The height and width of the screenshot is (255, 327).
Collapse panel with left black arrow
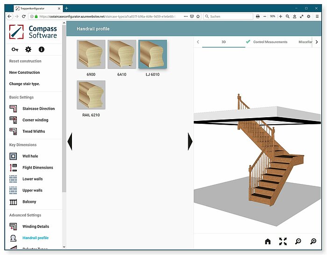click(70, 142)
